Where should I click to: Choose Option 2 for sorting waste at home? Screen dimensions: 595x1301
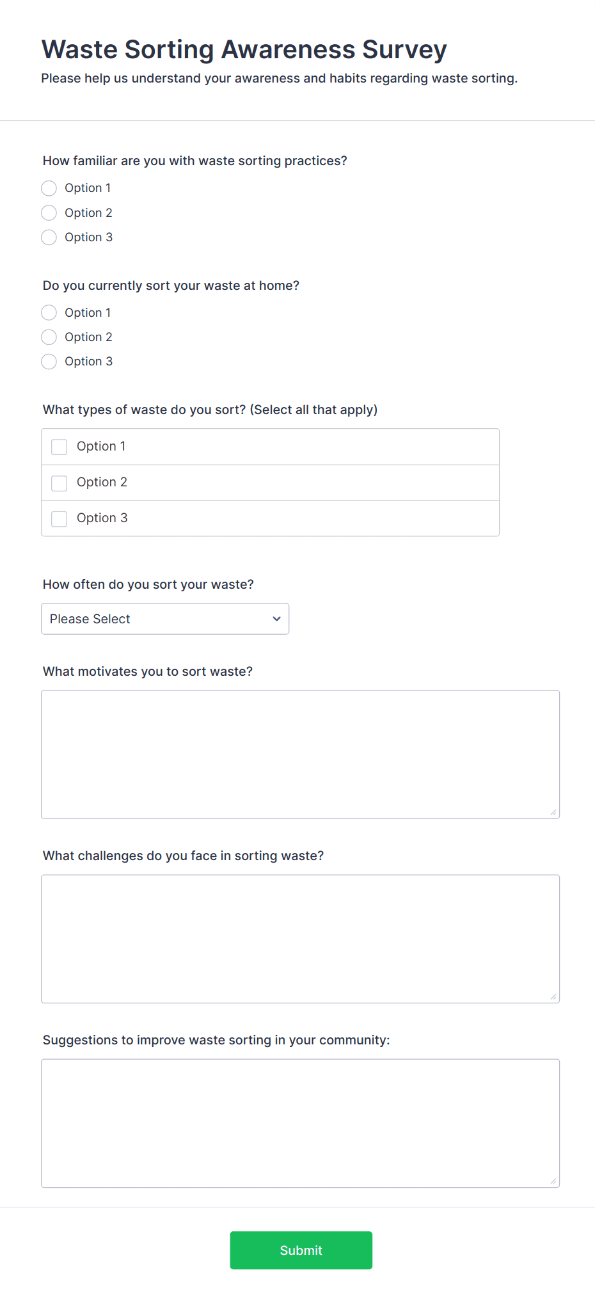49,337
